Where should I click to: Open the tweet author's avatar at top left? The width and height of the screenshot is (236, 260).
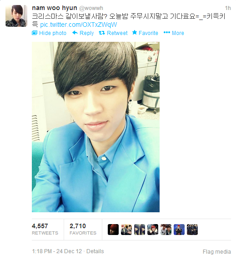[16, 16]
